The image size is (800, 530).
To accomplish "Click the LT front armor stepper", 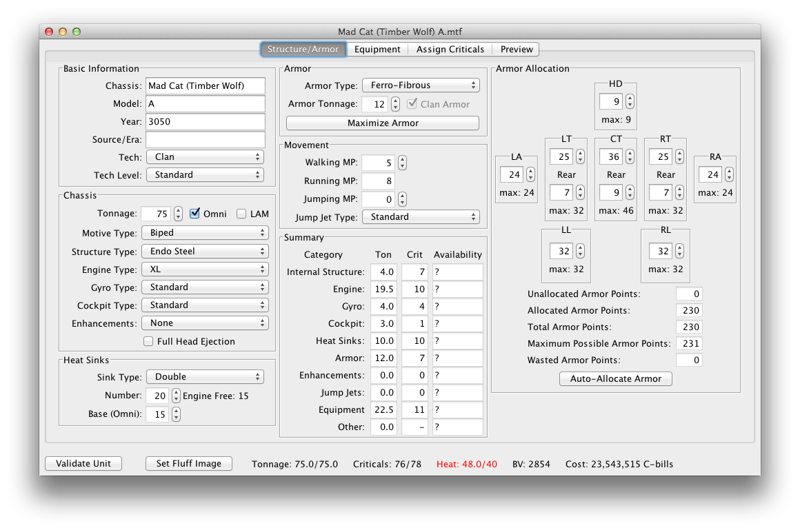I will (580, 156).
